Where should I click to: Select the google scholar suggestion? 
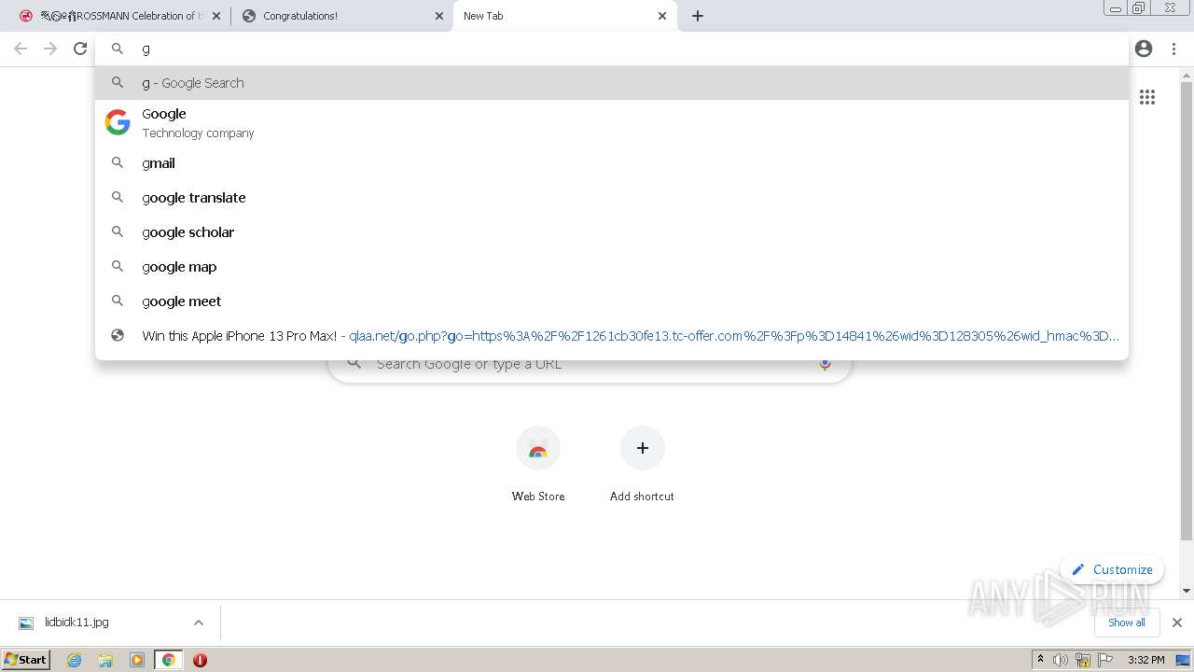point(612,232)
